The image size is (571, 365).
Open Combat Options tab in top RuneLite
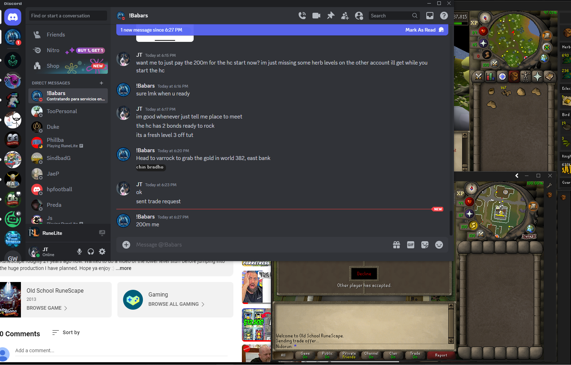479,76
